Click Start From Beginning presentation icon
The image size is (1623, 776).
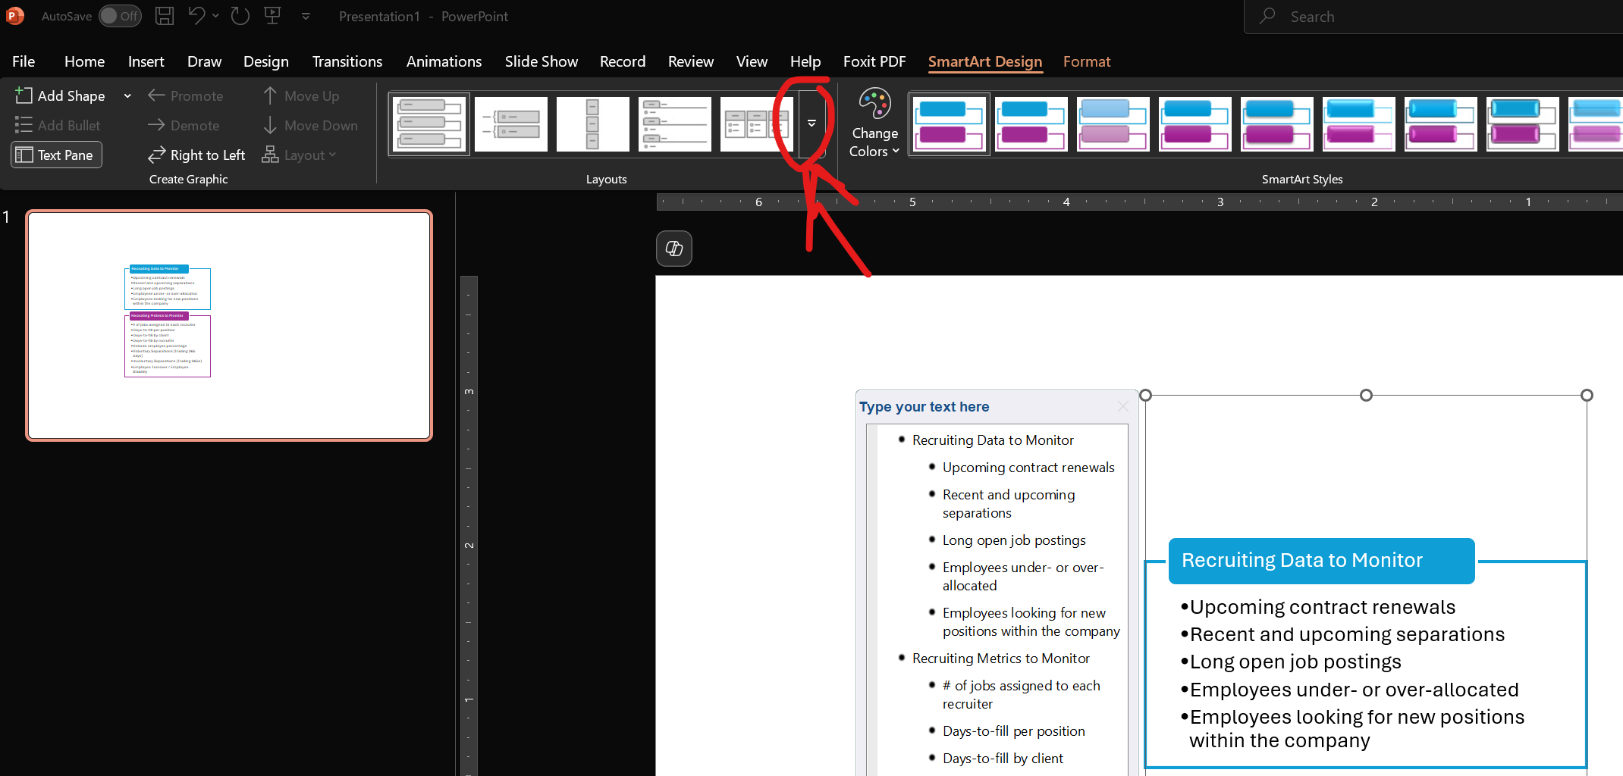pyautogui.click(x=273, y=16)
